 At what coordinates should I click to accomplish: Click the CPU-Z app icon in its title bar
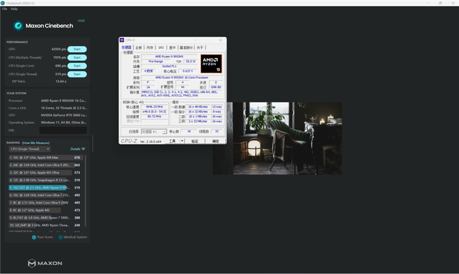tap(122, 40)
